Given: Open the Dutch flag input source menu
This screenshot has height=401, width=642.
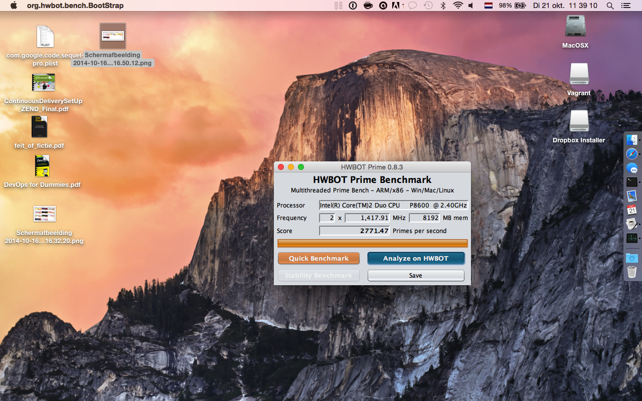Looking at the screenshot, I should 488,6.
